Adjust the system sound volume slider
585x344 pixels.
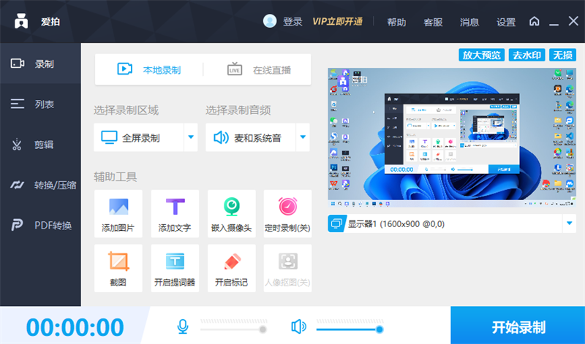point(350,329)
